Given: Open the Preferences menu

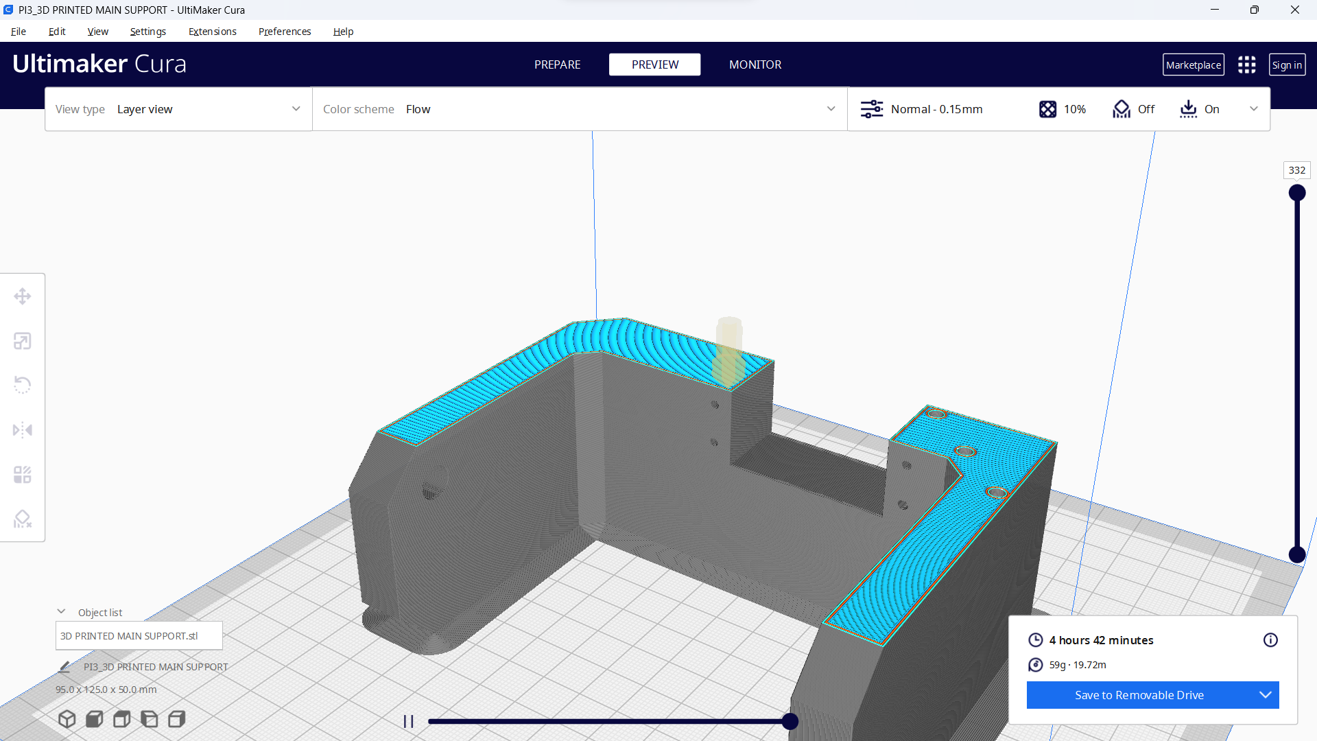Looking at the screenshot, I should coord(284,32).
